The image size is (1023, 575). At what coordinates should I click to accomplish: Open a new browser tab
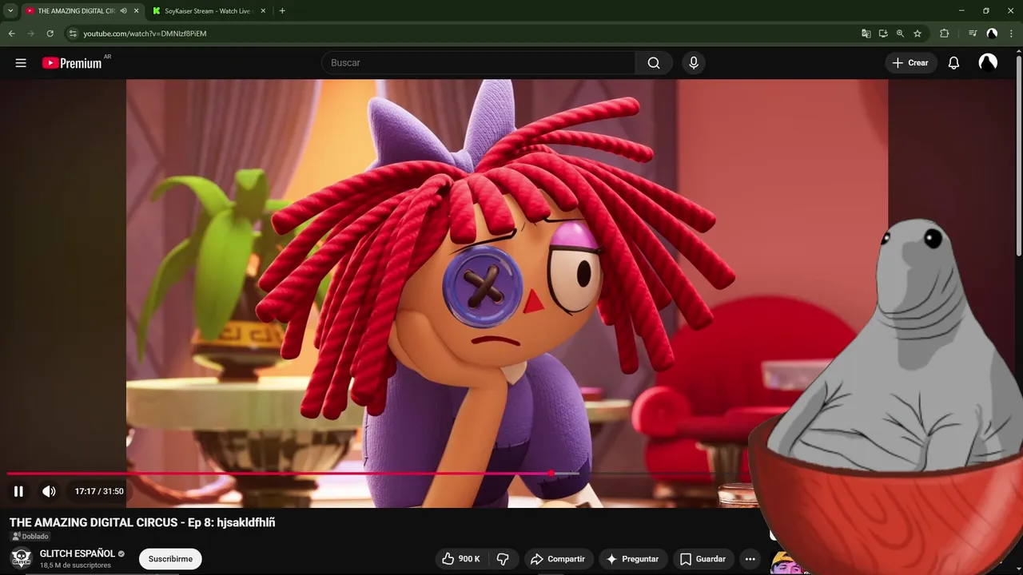[282, 11]
